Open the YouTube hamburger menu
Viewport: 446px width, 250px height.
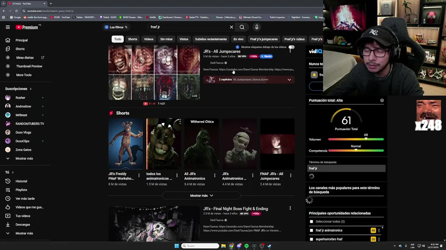pyautogui.click(x=8, y=27)
